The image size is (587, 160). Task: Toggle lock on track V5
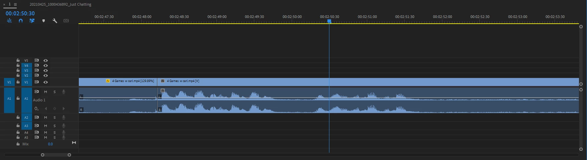pyautogui.click(x=18, y=60)
